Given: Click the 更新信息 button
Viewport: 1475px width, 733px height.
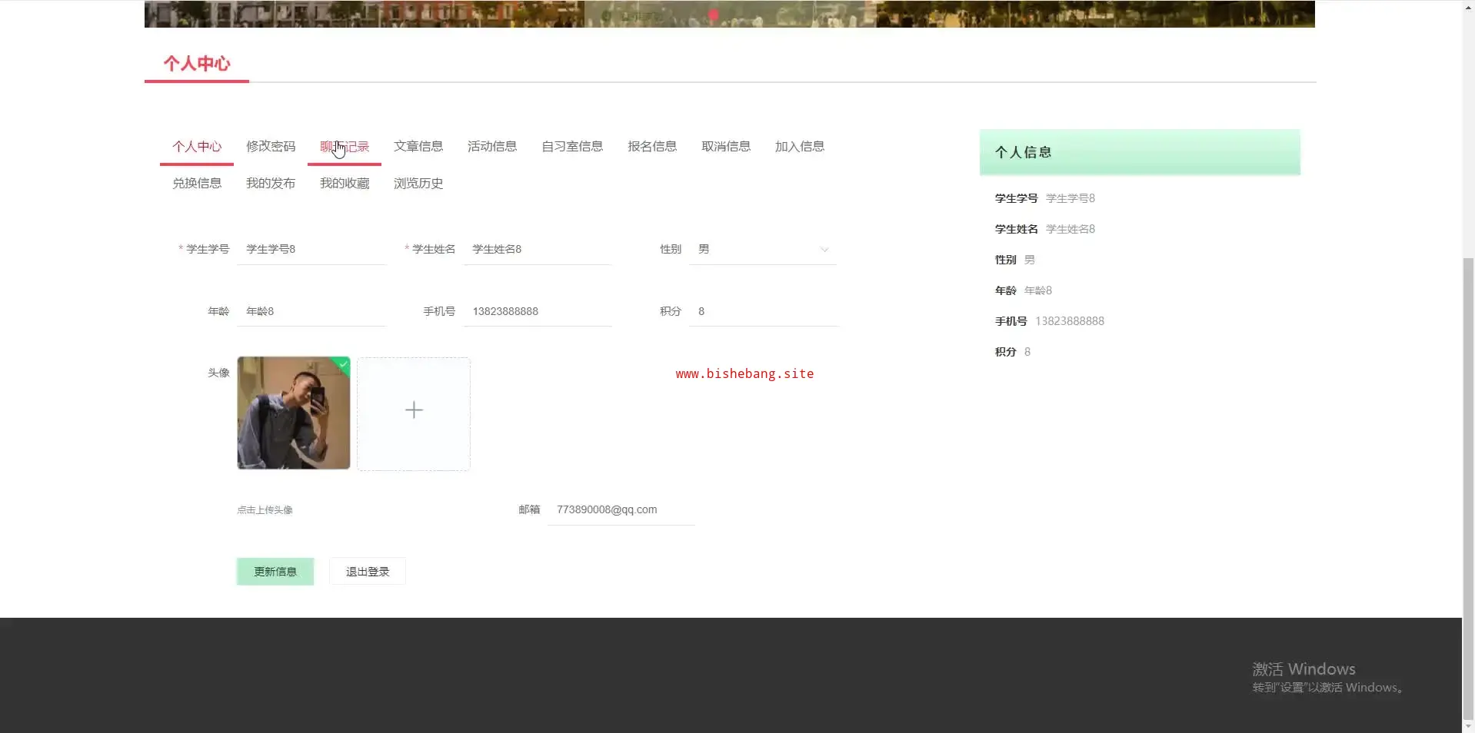Looking at the screenshot, I should pyautogui.click(x=275, y=572).
